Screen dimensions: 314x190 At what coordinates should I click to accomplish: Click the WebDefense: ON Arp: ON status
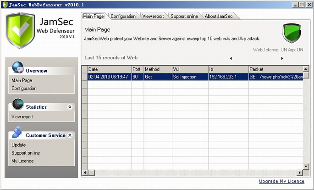tap(278, 50)
